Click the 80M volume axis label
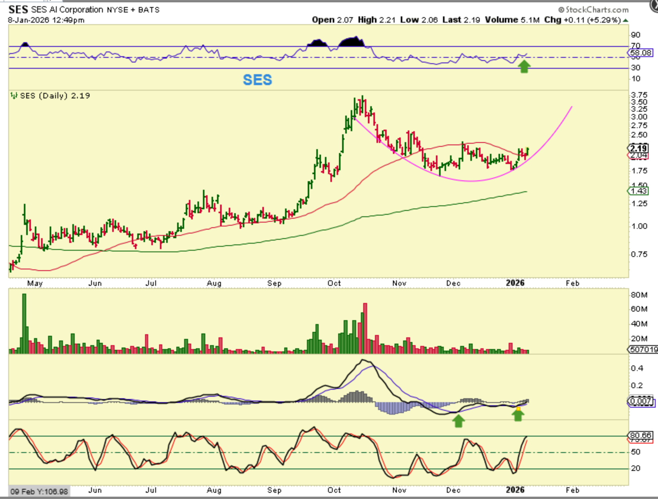658x499 pixels. (x=639, y=295)
